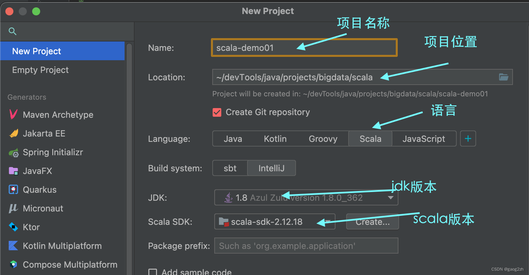
Task: Click the search magnifier icon
Action: 12,31
